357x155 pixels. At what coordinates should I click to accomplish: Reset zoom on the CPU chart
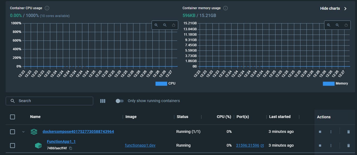pyautogui.click(x=174, y=25)
